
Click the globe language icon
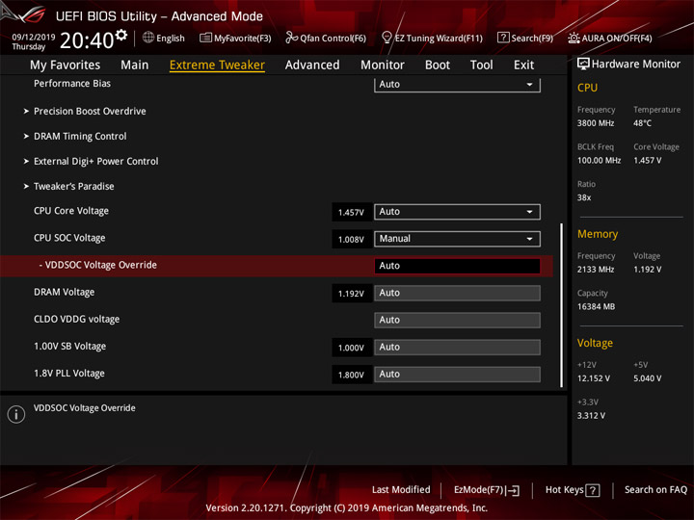click(148, 38)
